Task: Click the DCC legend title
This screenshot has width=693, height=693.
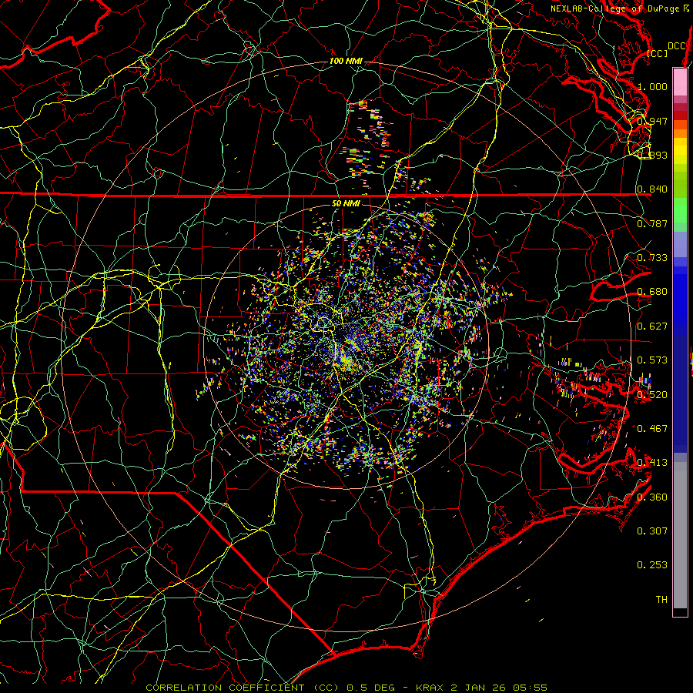Action: pyautogui.click(x=677, y=46)
